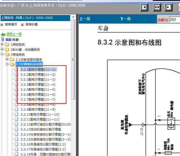Select the 3.1诊断信息和程序 folder label
The width and height of the screenshot is (180, 156).
pyautogui.click(x=29, y=60)
